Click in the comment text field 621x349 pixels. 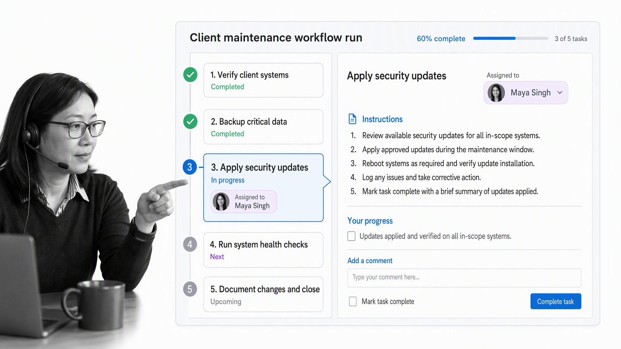[464, 278]
